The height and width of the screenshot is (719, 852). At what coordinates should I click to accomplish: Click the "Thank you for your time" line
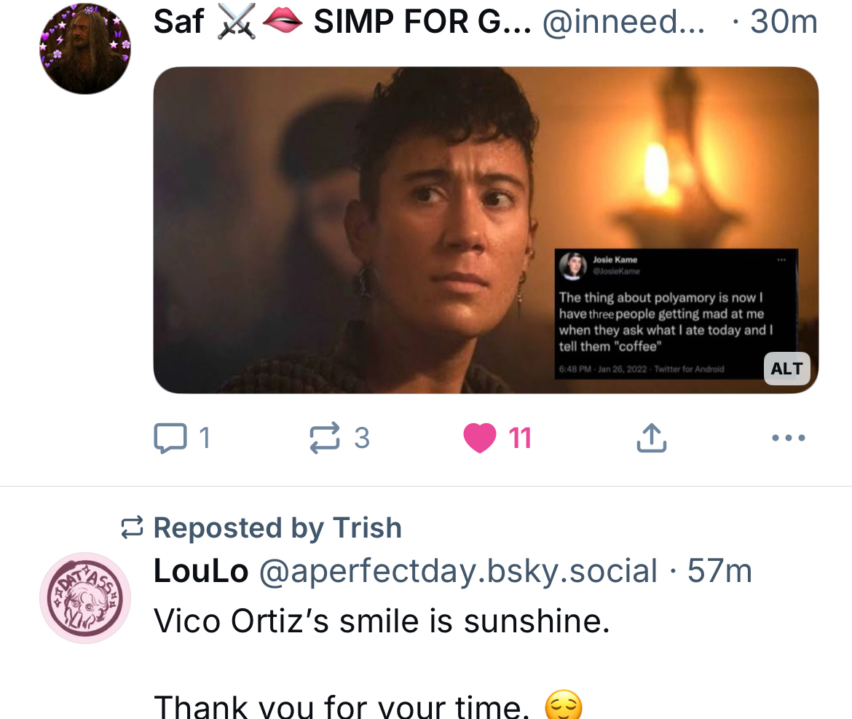click(342, 707)
